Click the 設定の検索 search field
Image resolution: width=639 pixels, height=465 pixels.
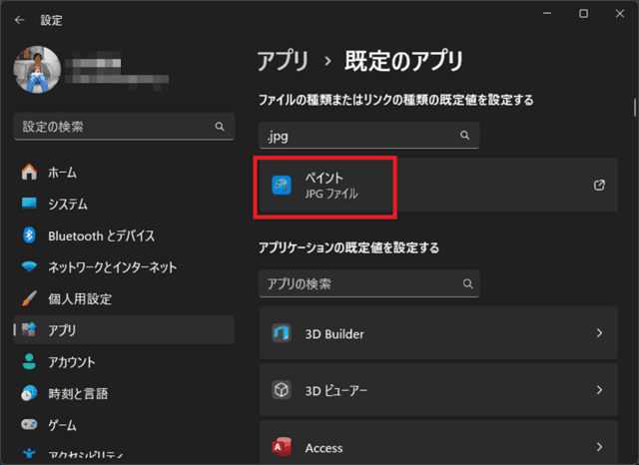[115, 128]
